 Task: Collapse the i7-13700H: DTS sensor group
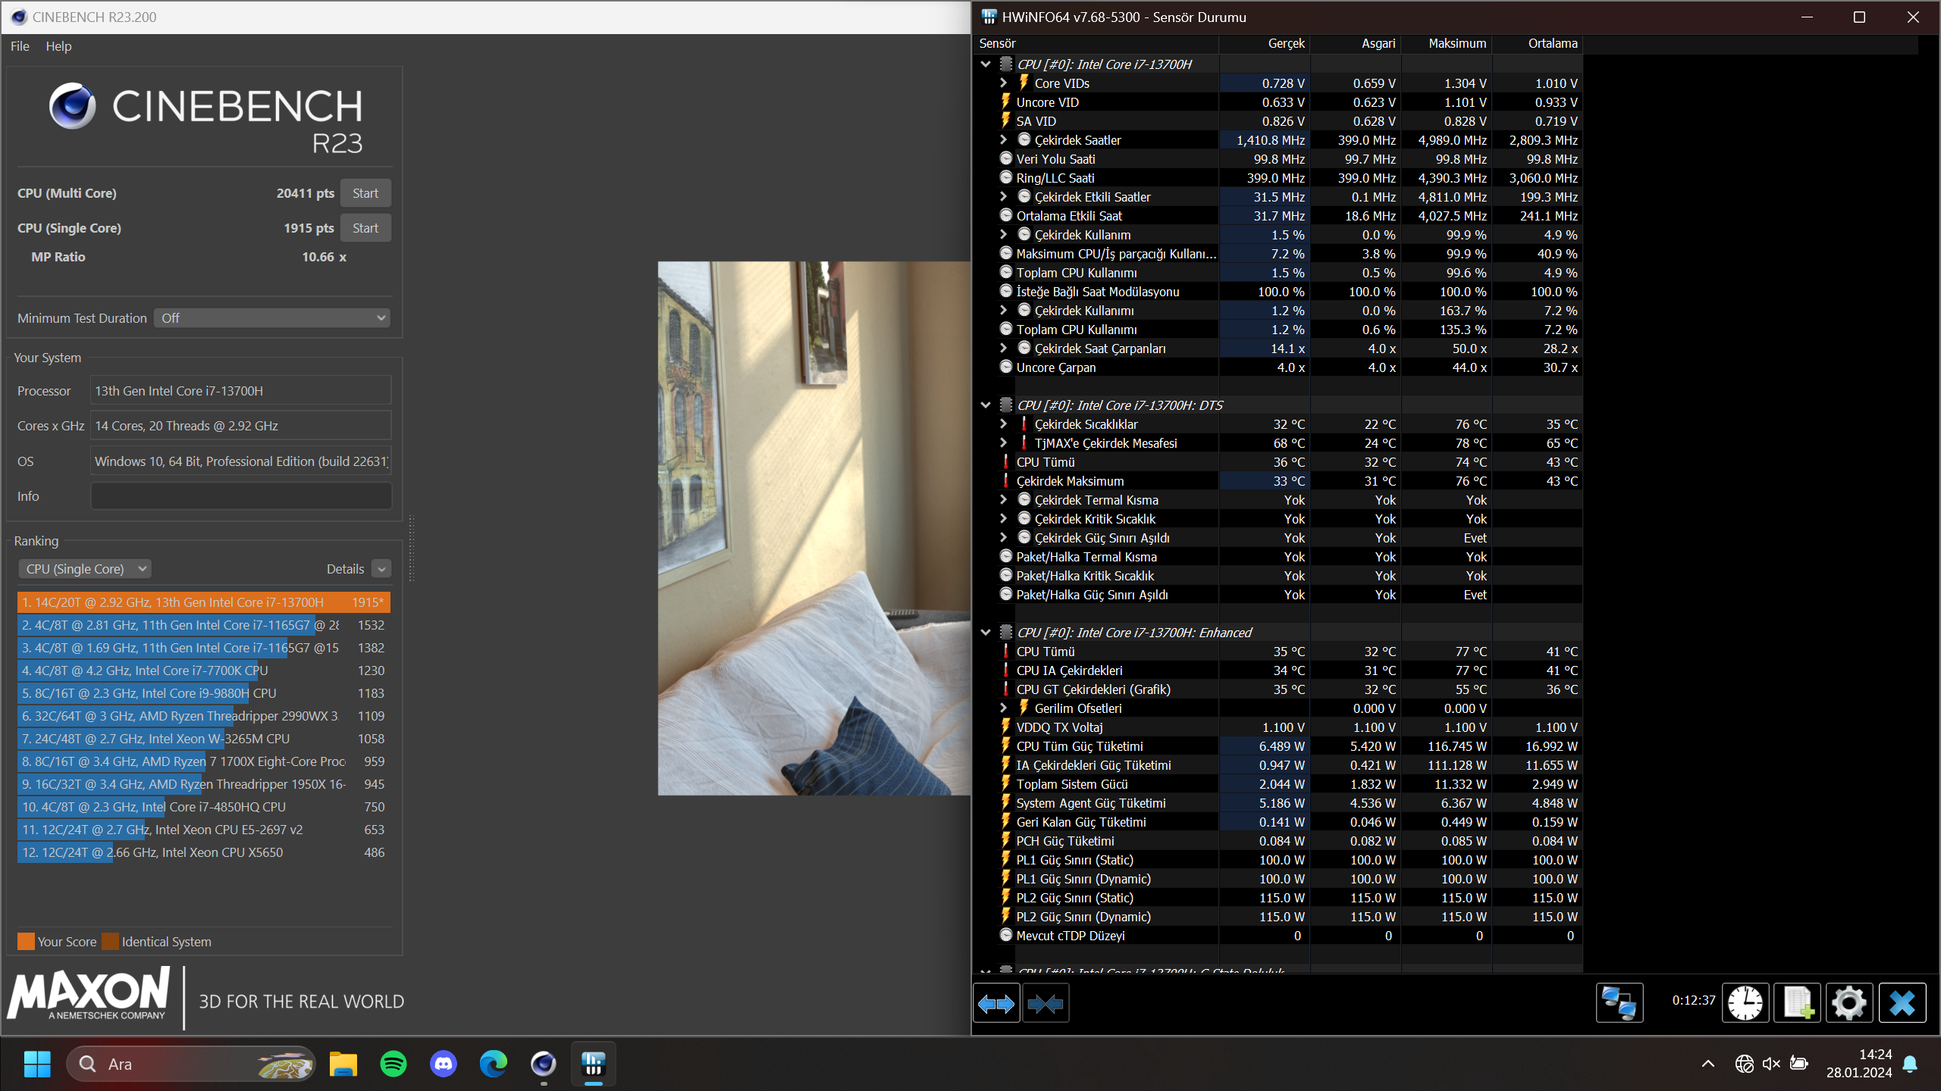986,405
